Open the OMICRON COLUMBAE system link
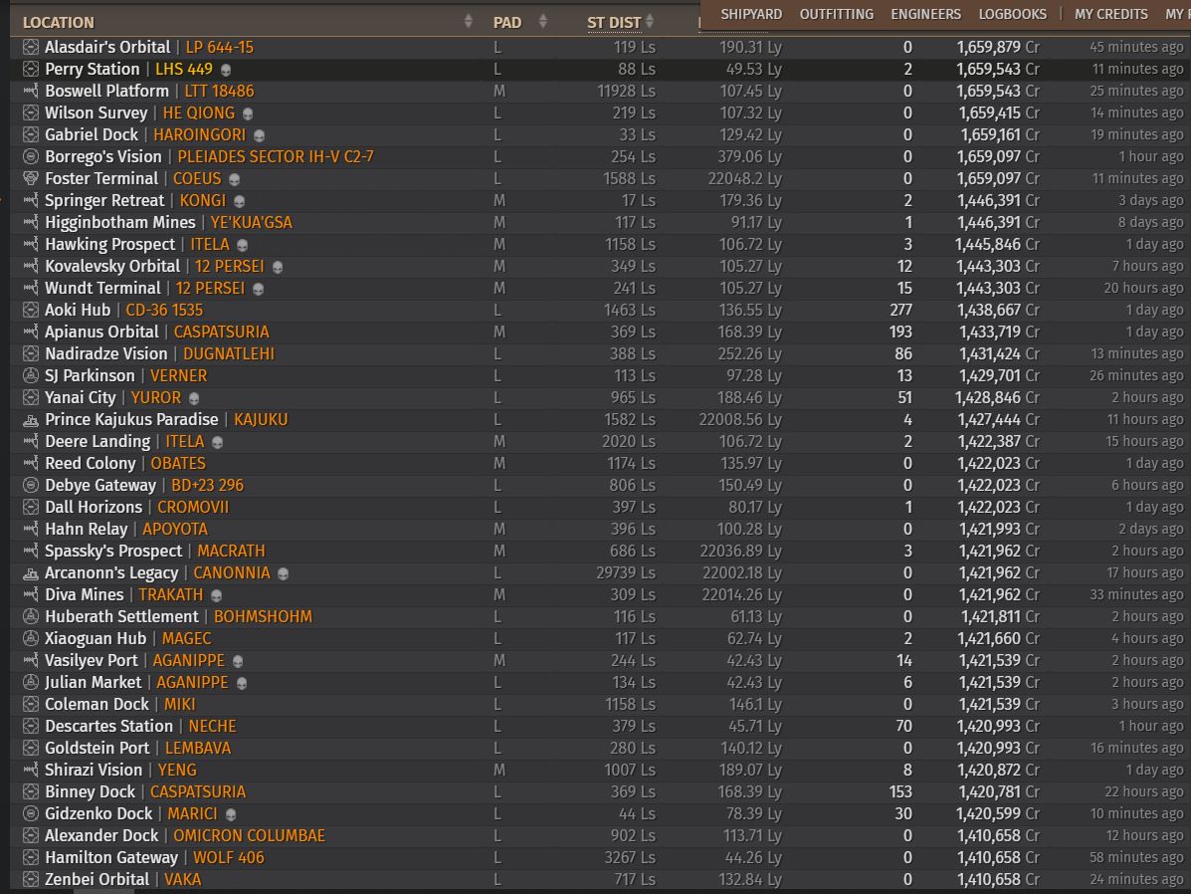Screen dimensions: 1191x894 point(249,835)
